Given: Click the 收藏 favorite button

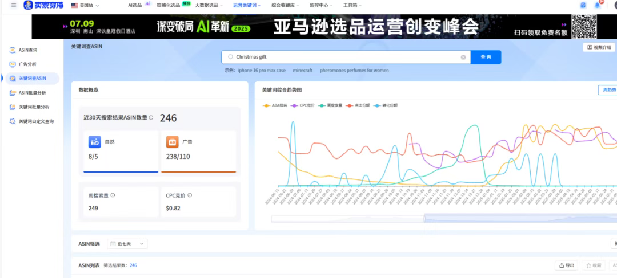Looking at the screenshot, I should click(594, 265).
